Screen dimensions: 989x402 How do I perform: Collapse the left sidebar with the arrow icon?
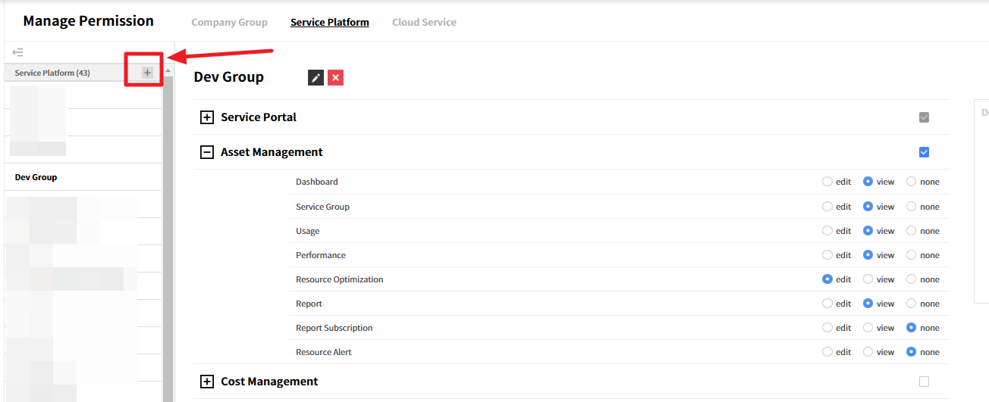[18, 52]
